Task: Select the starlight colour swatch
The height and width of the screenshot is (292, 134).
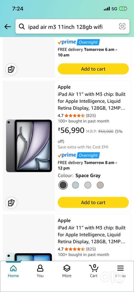Action: tap(100, 185)
